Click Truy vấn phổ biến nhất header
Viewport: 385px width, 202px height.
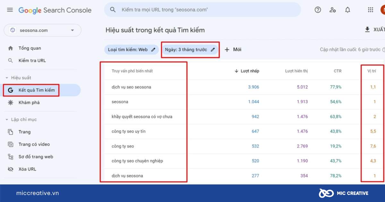point(132,71)
